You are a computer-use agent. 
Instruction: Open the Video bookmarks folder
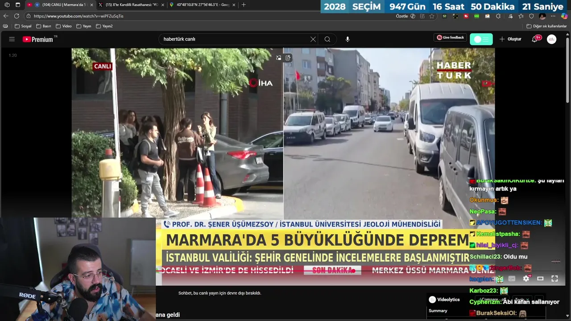tap(64, 26)
